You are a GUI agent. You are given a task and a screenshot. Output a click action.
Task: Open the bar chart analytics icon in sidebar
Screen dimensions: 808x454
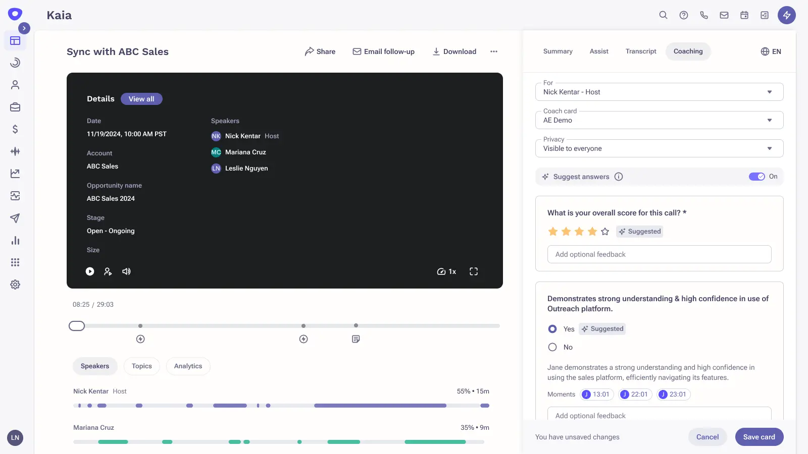coord(15,241)
